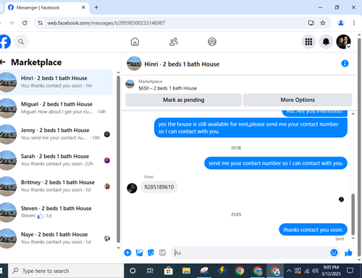Bookmark this page with the star

click(x=323, y=23)
